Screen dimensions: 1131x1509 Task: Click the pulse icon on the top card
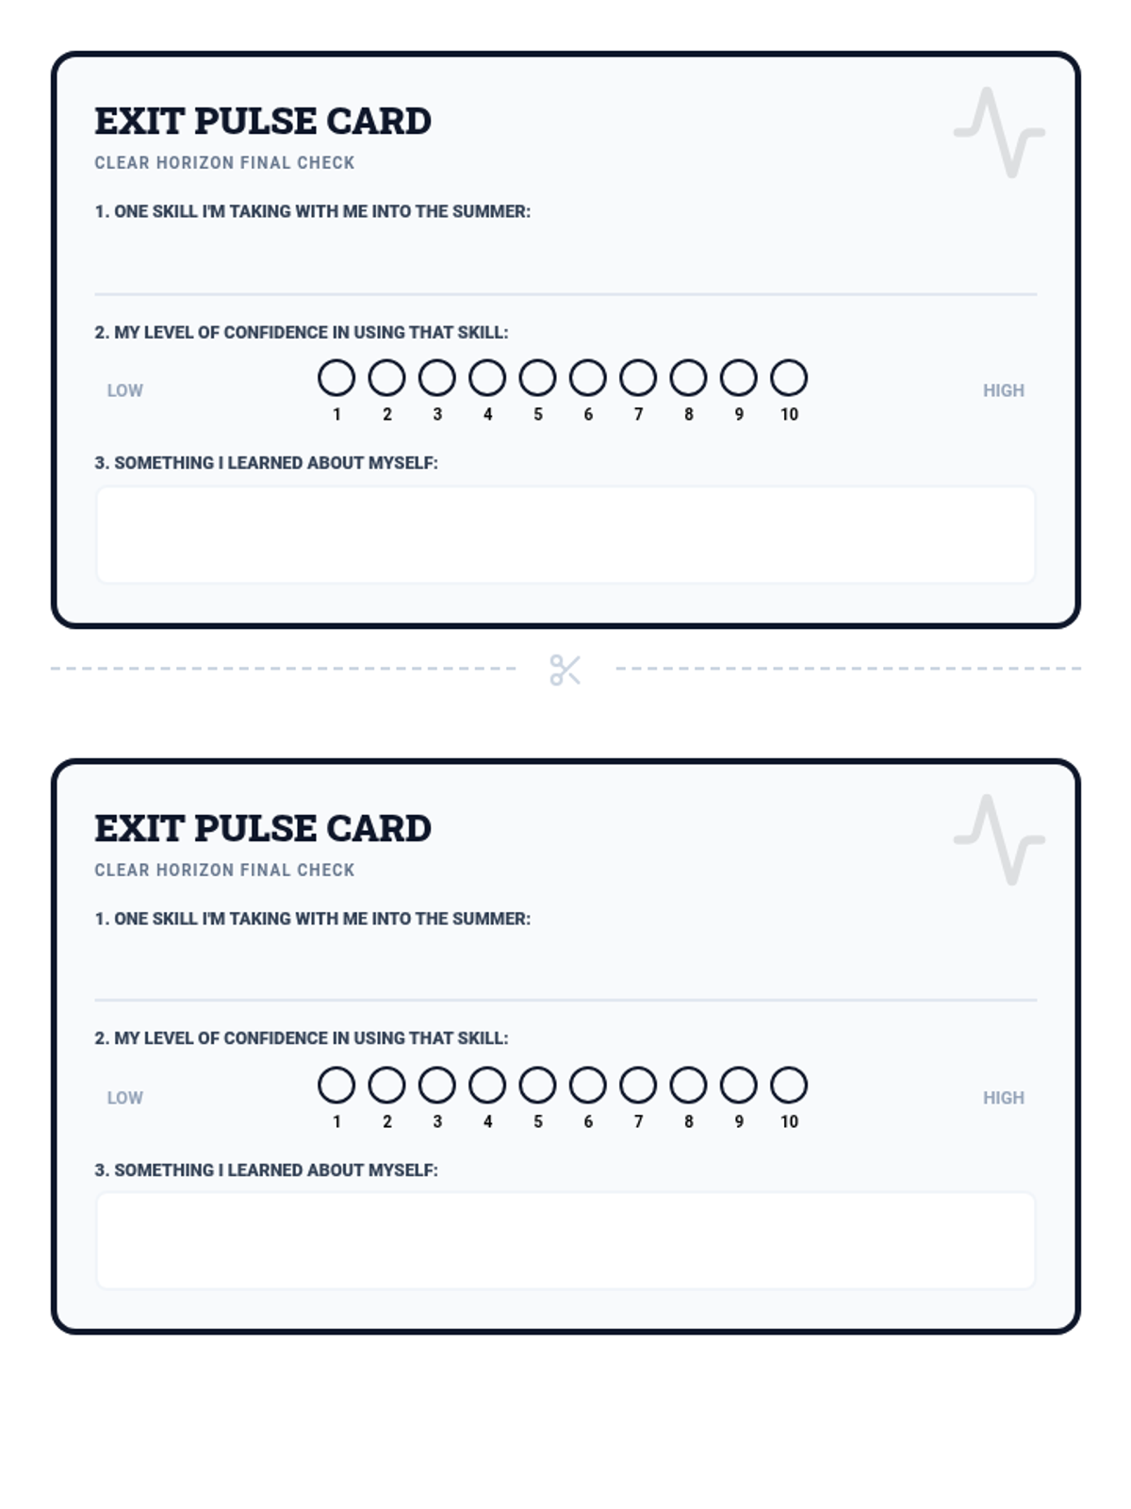pos(999,132)
